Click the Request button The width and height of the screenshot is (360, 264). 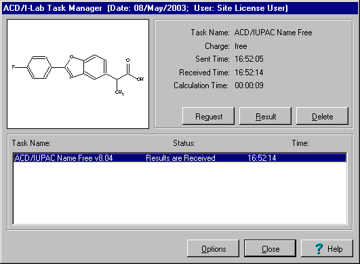(x=208, y=116)
